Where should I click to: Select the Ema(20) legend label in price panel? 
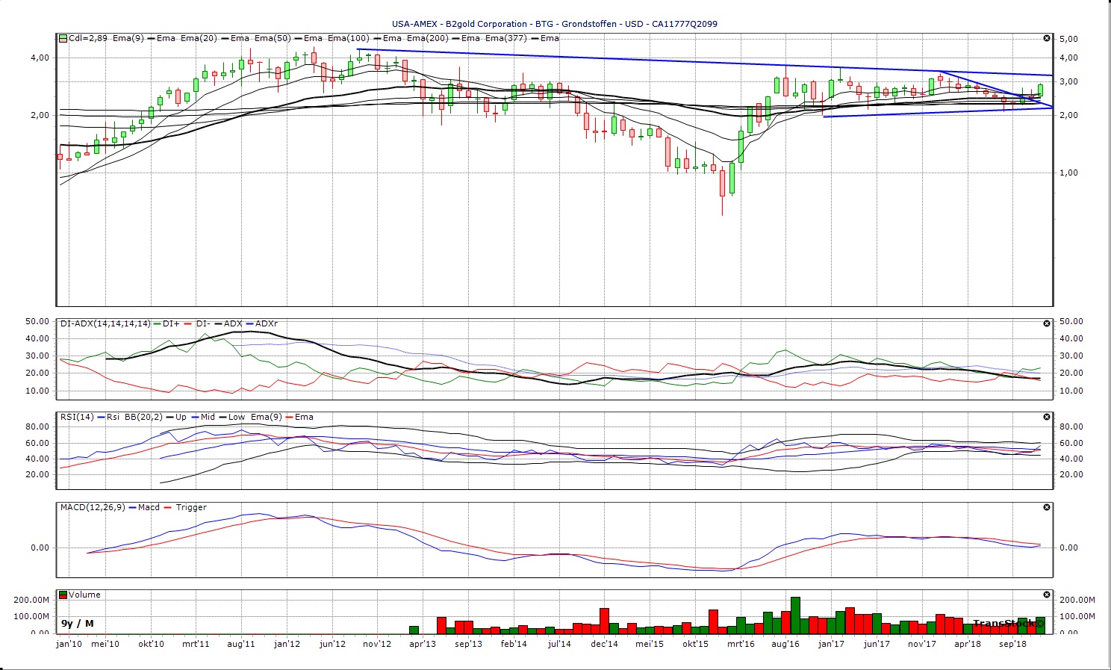[198, 38]
